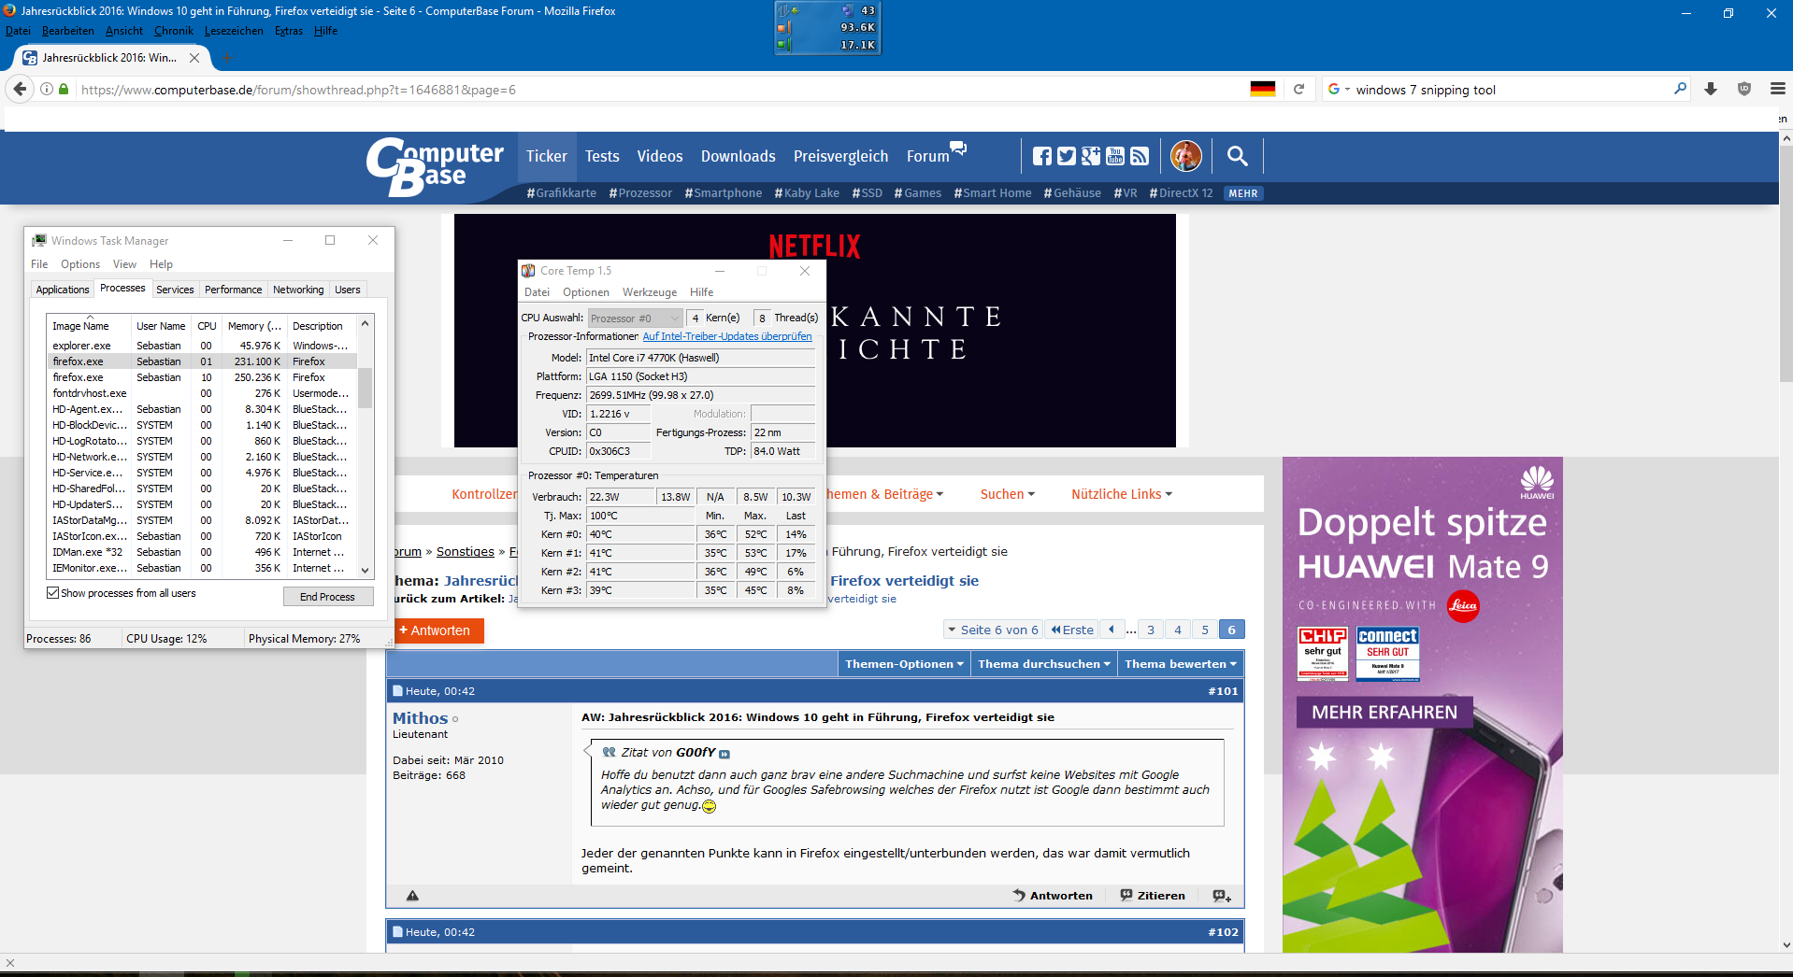Image resolution: width=1793 pixels, height=977 pixels.
Task: Open ComputerBase Twitter icon
Action: pos(1067,156)
